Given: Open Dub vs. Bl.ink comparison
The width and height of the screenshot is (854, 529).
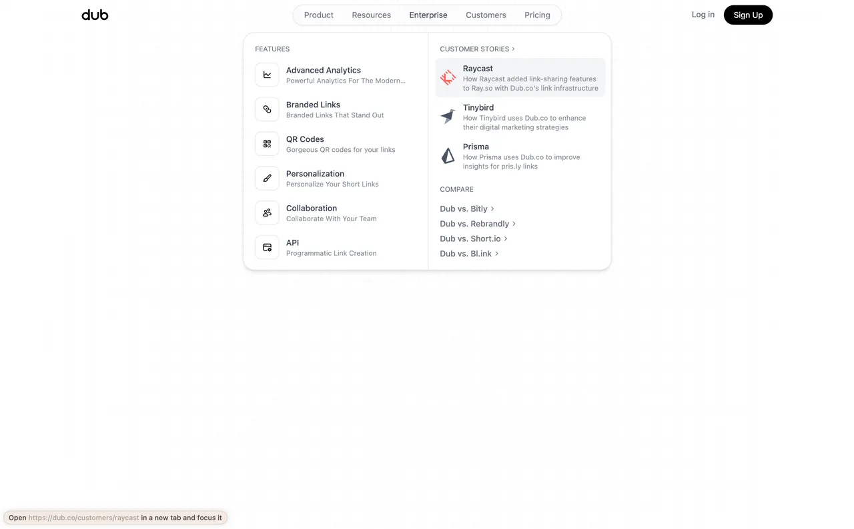Looking at the screenshot, I should click(468, 254).
